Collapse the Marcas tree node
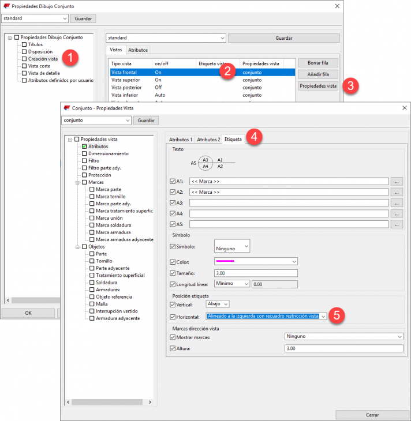Image resolution: width=411 pixels, height=421 pixels. 76,182
